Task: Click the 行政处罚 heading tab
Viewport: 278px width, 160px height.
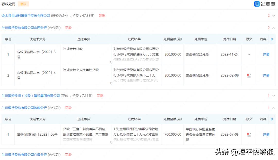Action: [x=9, y=4]
